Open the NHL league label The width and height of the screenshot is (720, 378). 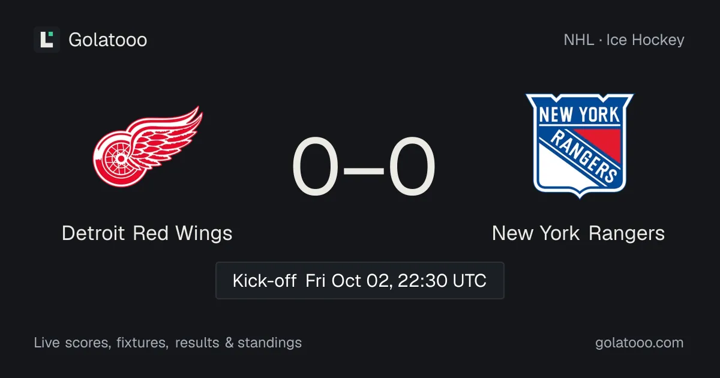click(577, 40)
